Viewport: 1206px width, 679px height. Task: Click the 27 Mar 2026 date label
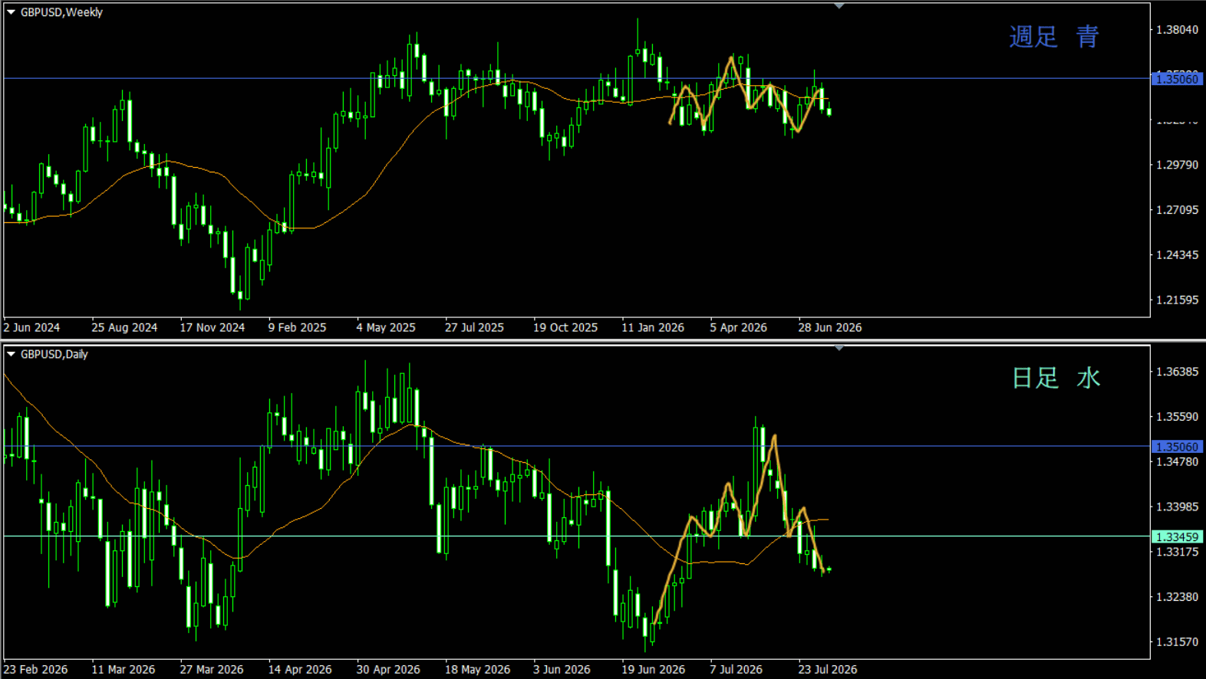[x=212, y=669]
